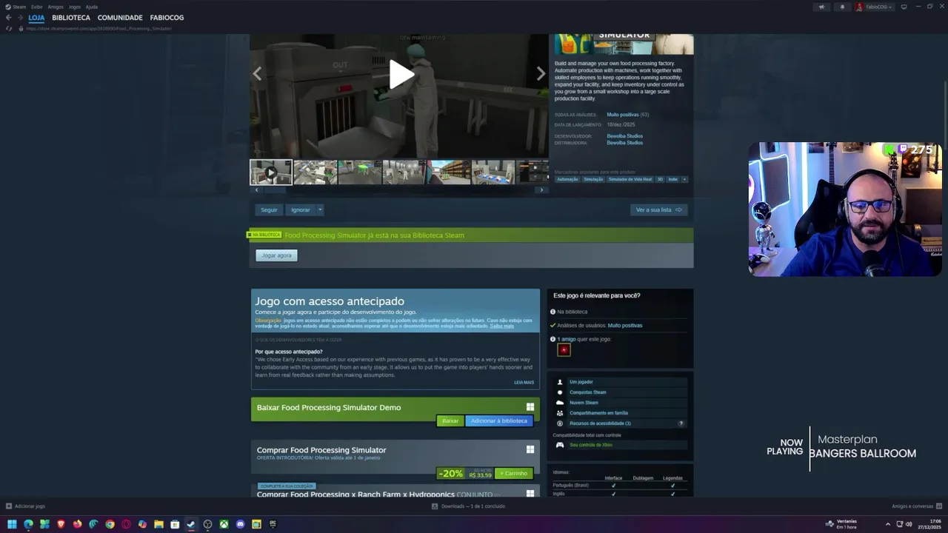
Task: Open Steam notifications bell icon
Action: [x=842, y=7]
